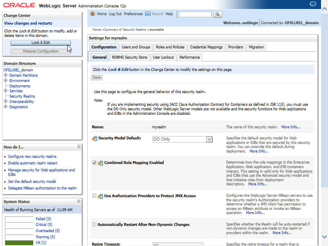This screenshot has height=246, width=328.
Task: Switch to Users and Groups tab
Action: [x=136, y=47]
